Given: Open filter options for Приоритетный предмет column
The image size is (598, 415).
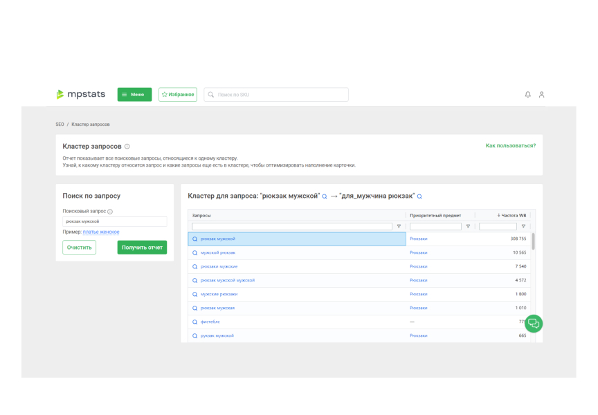Looking at the screenshot, I should 468,226.
